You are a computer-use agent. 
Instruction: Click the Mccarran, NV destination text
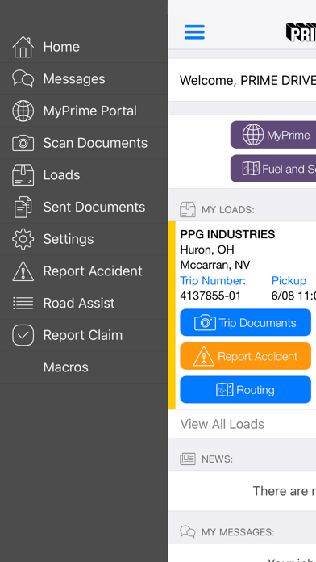point(215,265)
